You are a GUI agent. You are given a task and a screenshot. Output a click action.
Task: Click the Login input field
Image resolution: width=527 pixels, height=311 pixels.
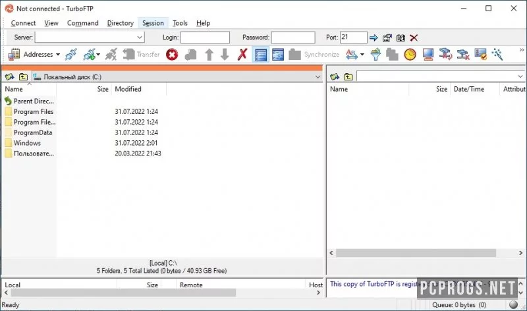[205, 38]
